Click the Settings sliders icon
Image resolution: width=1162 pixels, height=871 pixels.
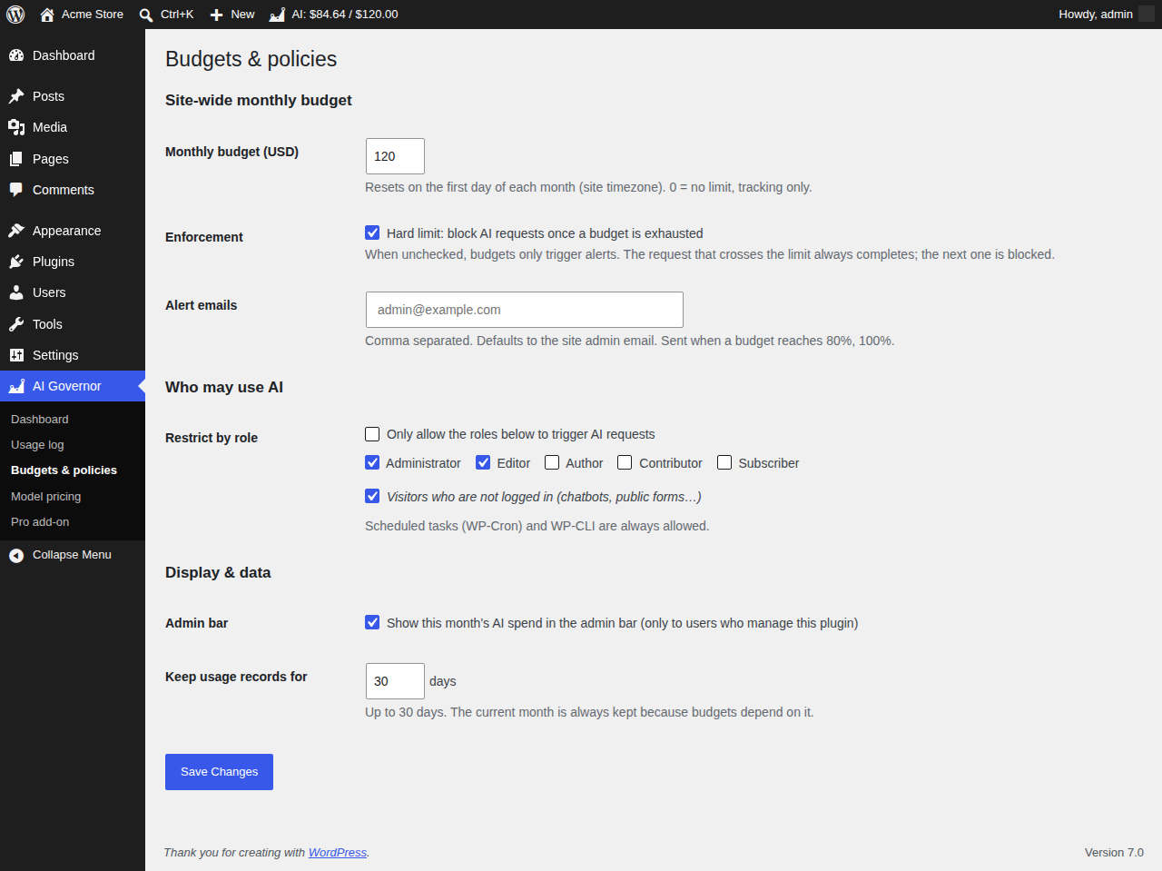pos(16,355)
